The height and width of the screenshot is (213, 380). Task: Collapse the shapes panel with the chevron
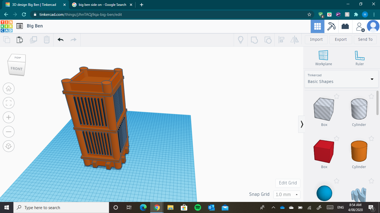(x=302, y=124)
